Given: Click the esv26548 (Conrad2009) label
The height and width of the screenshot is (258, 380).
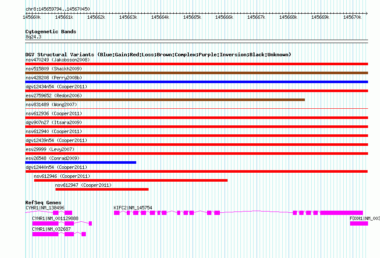Looking at the screenshot, I should point(53,158).
